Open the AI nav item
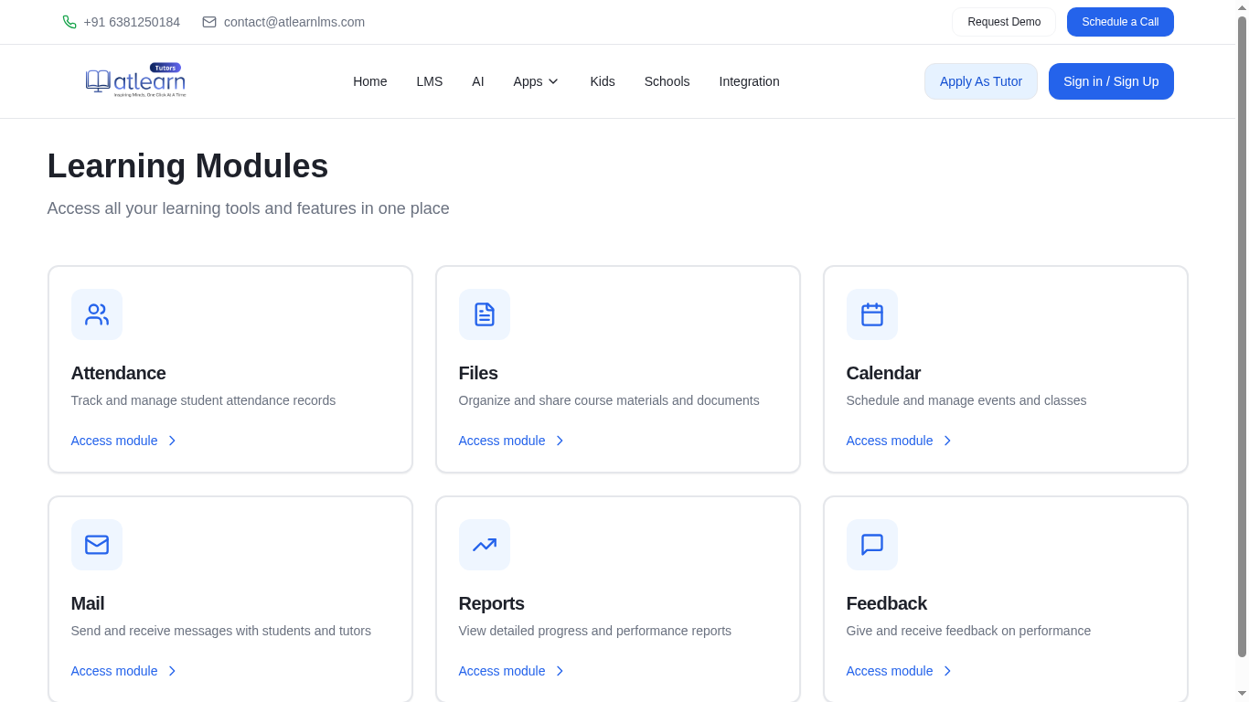Viewport: 1249px width, 702px height. click(x=478, y=81)
